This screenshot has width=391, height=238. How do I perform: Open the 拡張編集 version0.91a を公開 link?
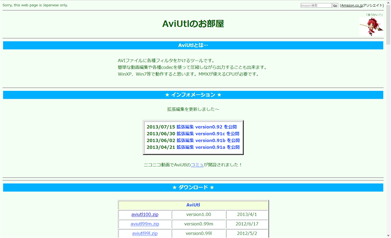[x=208, y=147]
